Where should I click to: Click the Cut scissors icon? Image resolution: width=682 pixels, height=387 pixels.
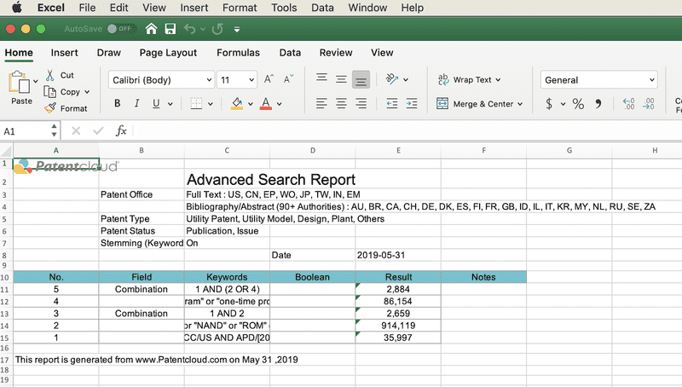coord(50,75)
